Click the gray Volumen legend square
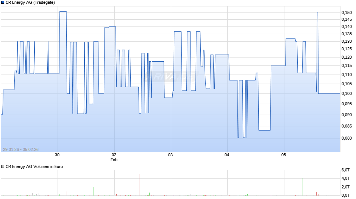 tap(3, 166)
